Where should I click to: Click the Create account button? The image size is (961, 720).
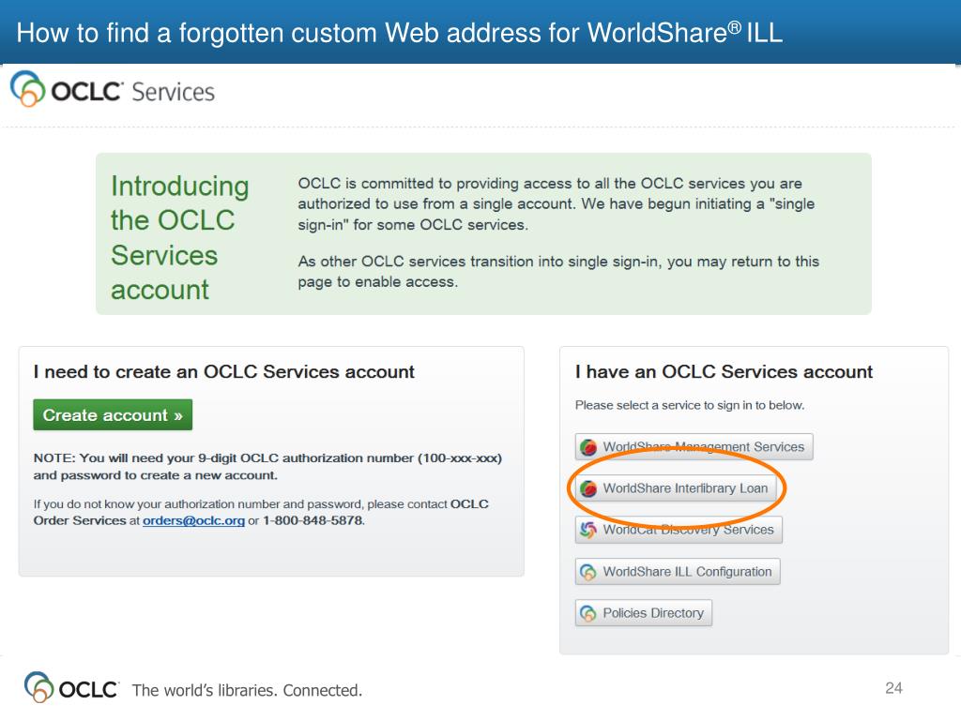(113, 414)
